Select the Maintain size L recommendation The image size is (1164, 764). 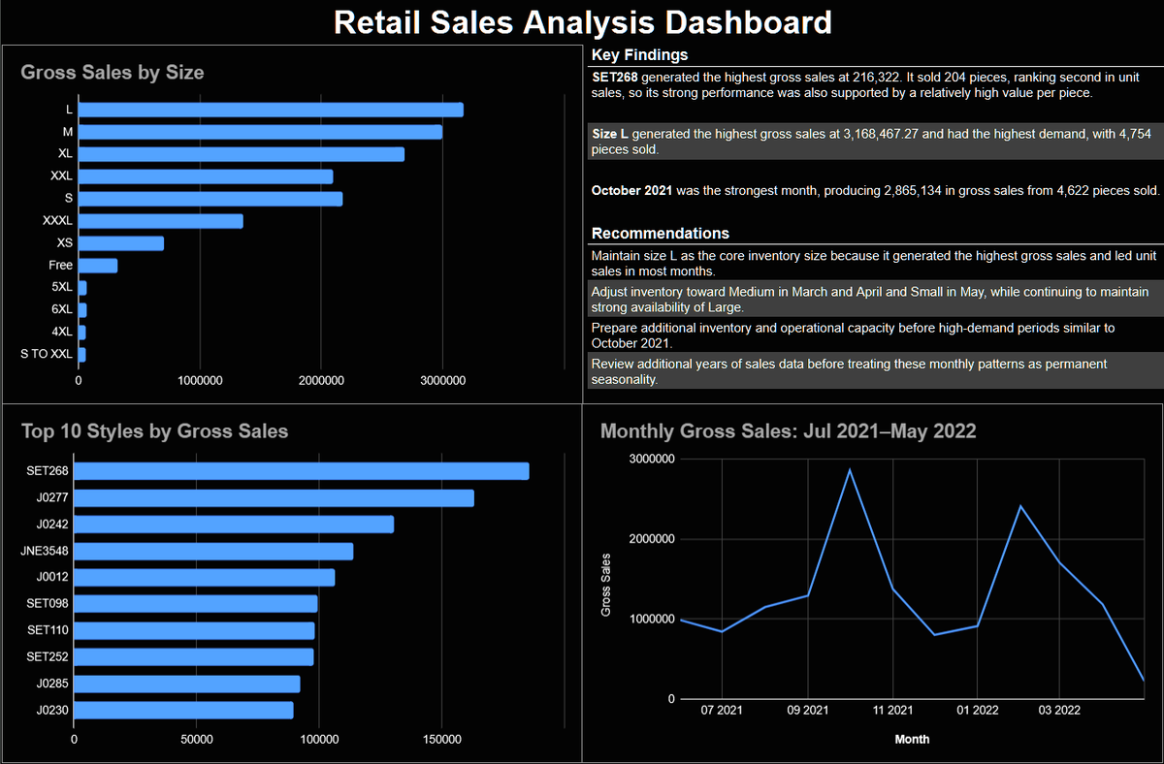click(x=874, y=264)
